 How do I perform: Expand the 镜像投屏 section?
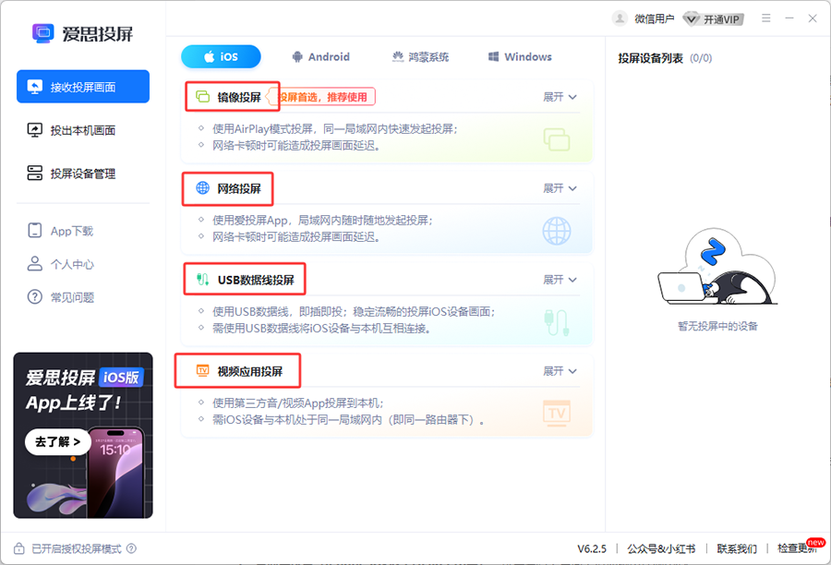pos(560,97)
